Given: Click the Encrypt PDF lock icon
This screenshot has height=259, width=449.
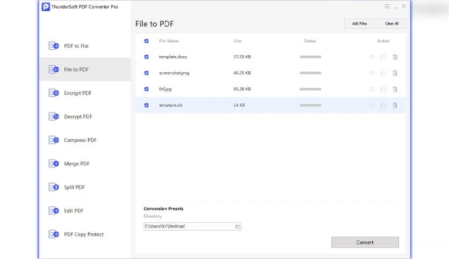Looking at the screenshot, I should point(54,93).
